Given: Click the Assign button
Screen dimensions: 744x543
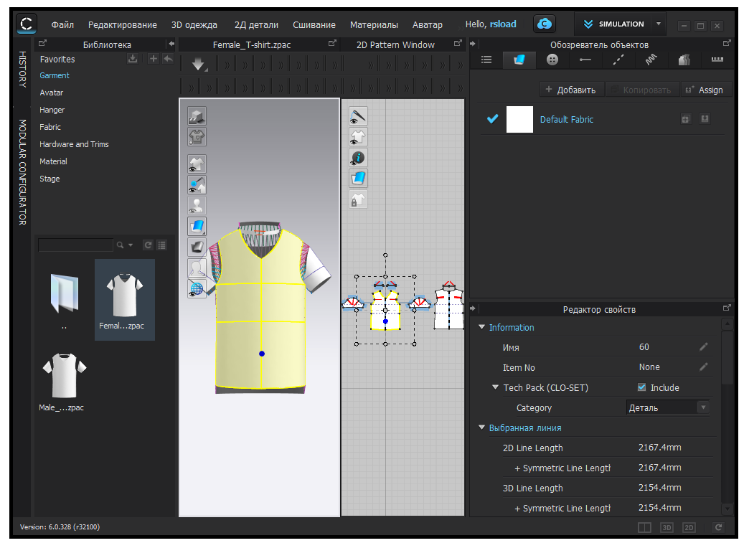Looking at the screenshot, I should click(704, 90).
